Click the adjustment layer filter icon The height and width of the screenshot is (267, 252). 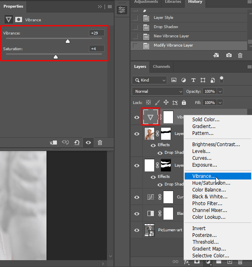click(184, 80)
